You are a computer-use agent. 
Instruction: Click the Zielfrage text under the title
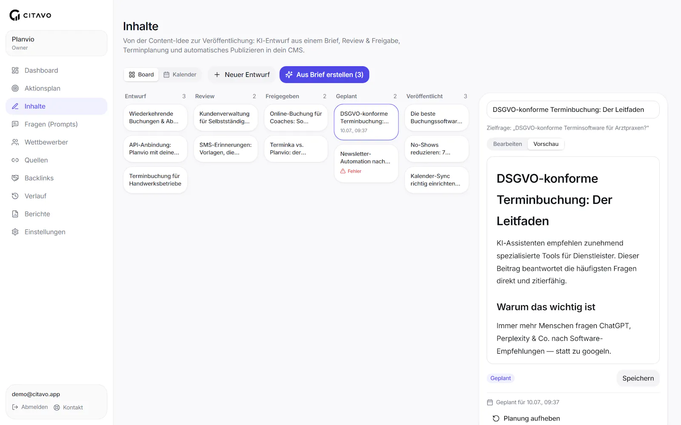pyautogui.click(x=568, y=128)
